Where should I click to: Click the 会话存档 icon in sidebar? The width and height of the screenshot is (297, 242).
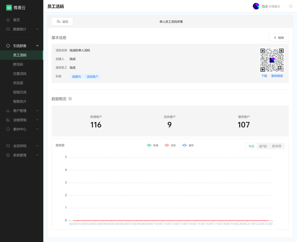point(8,146)
